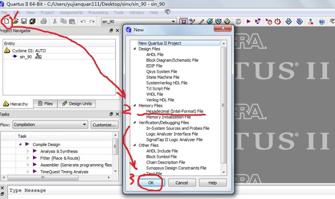This screenshot has width=335, height=199.
Task: Click the Undo arrow icon
Action: click(x=83, y=21)
